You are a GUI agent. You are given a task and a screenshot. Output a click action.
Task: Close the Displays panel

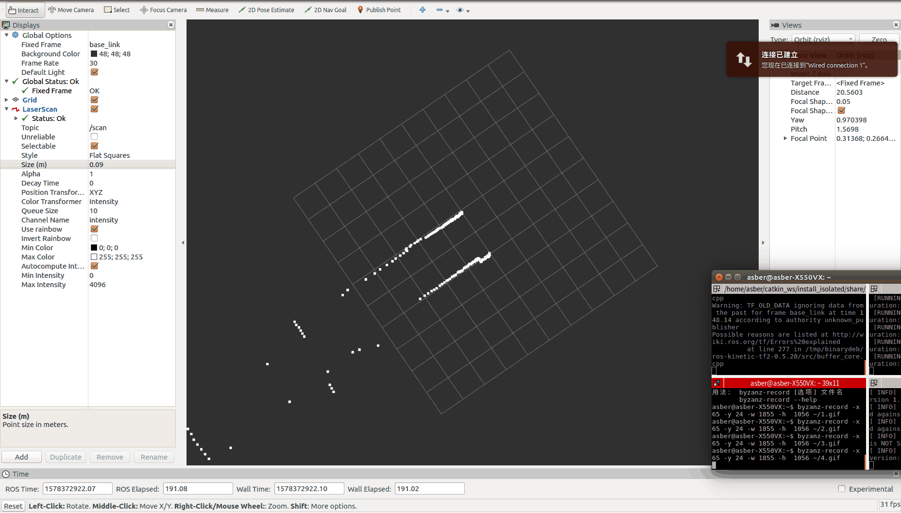coord(171,25)
